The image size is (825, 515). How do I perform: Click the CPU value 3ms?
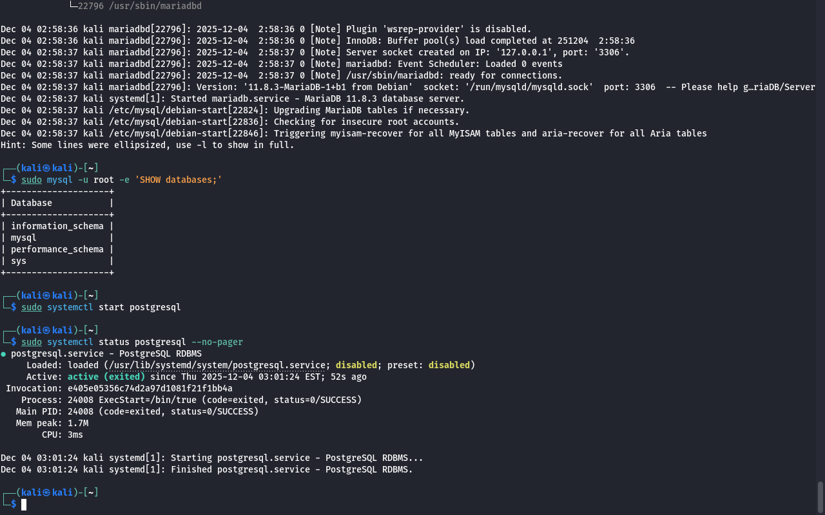point(75,435)
